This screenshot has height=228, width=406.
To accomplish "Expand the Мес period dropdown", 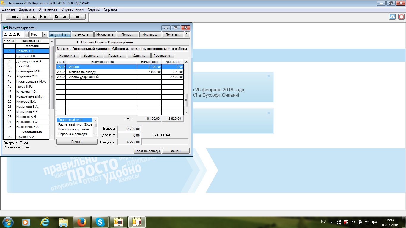I will coord(45,34).
